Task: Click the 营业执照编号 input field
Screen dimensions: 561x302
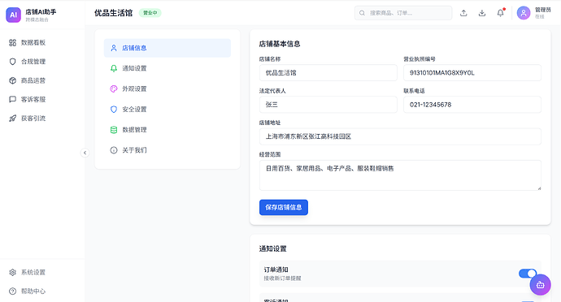Action: pos(472,73)
